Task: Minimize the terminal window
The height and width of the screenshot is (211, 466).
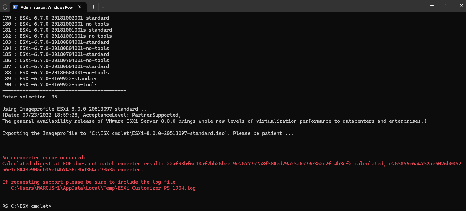Action: 432,6
